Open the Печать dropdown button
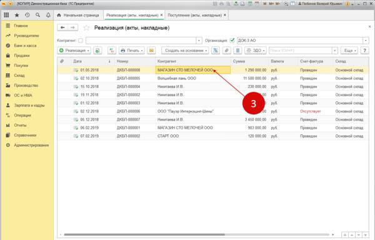This screenshot has width=375, height=240. click(131, 51)
